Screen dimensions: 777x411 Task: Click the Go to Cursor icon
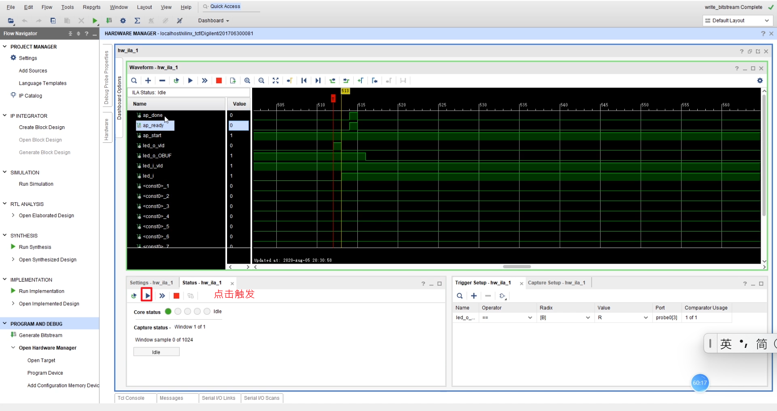(290, 81)
